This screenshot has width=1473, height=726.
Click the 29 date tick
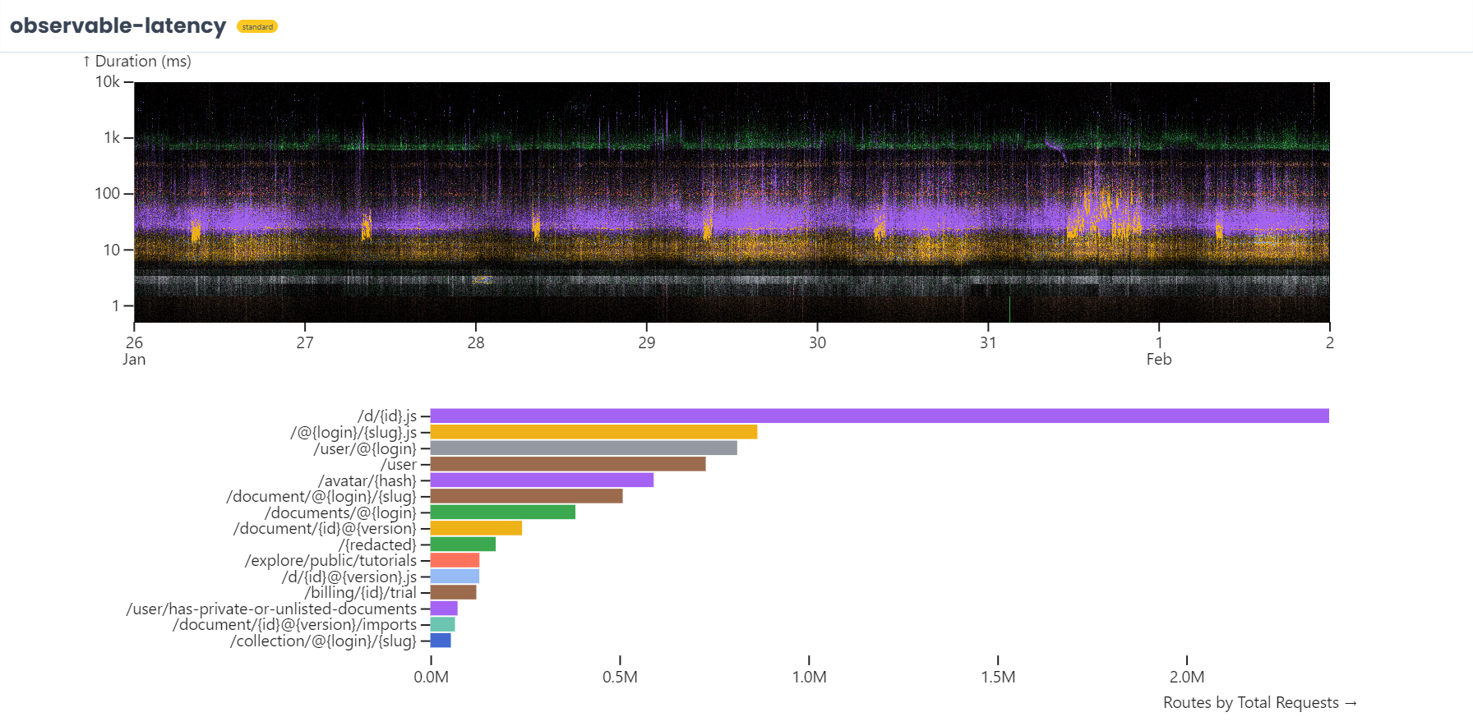tap(647, 342)
